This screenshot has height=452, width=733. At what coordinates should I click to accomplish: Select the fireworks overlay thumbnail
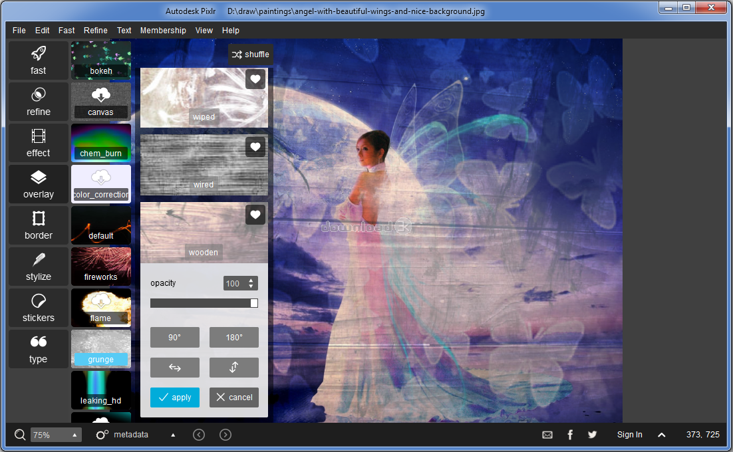tap(101, 267)
